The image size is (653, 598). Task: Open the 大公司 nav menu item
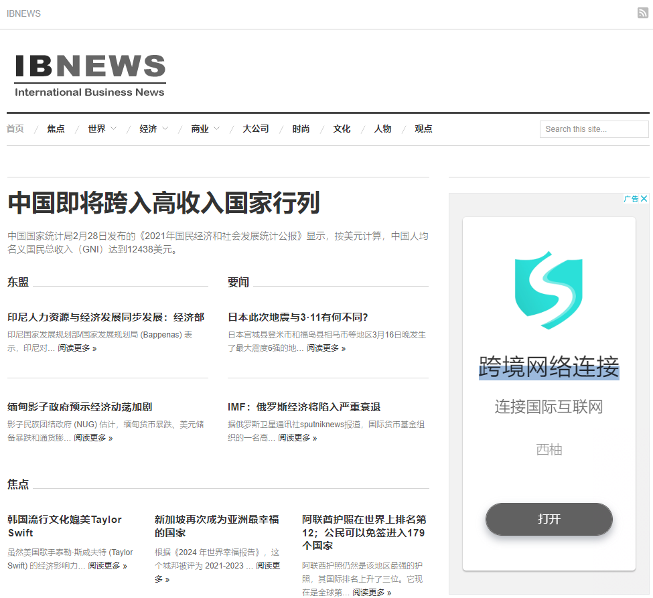pyautogui.click(x=256, y=129)
